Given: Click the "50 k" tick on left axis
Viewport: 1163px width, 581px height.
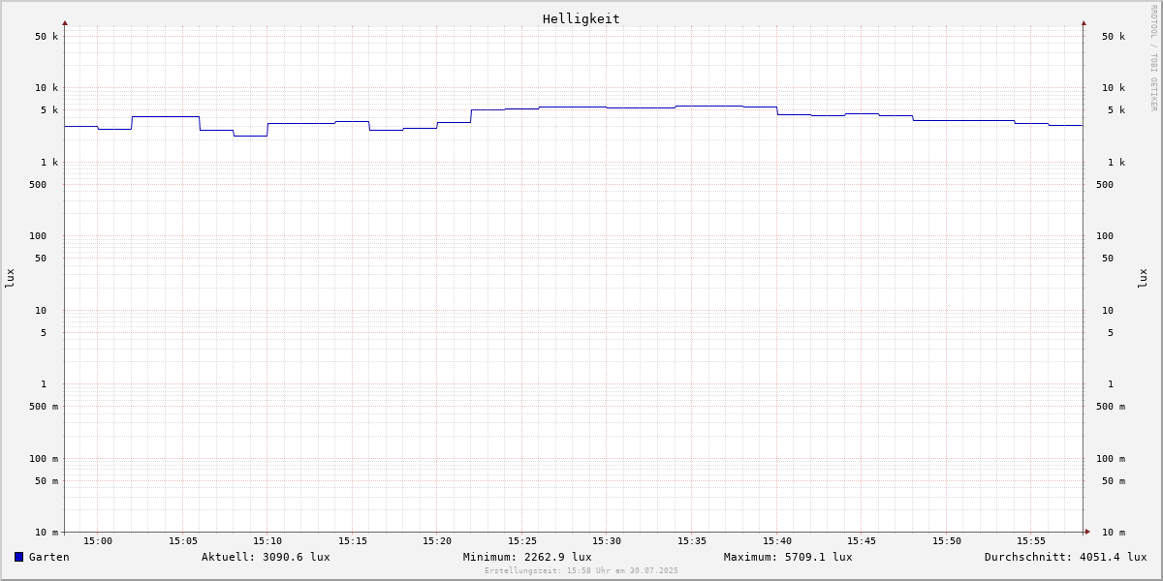Looking at the screenshot, I should tap(47, 37).
